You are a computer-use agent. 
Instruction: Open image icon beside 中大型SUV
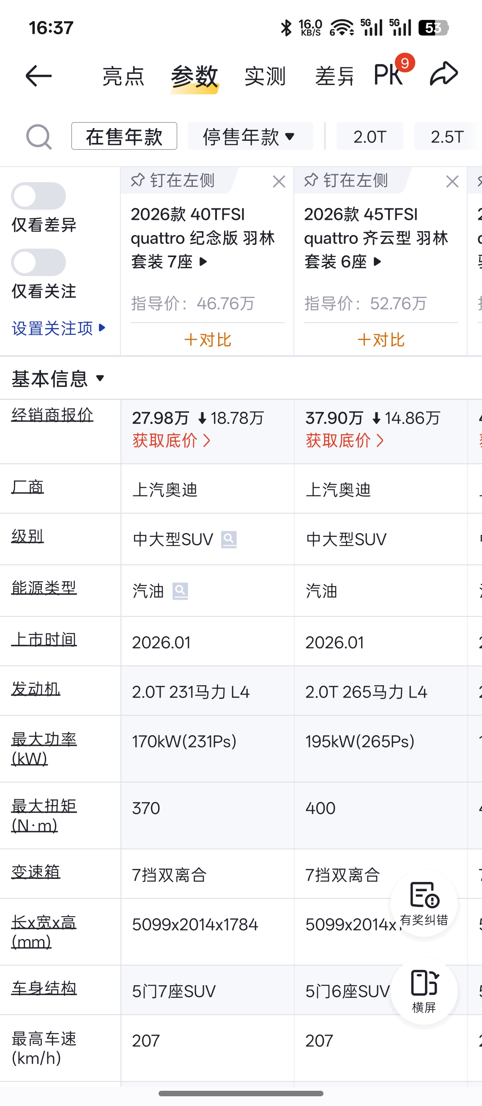[229, 539]
